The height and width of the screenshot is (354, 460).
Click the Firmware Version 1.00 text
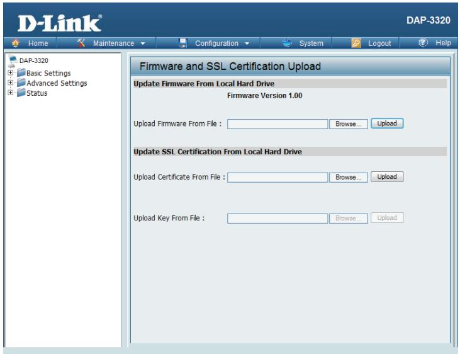coord(265,96)
